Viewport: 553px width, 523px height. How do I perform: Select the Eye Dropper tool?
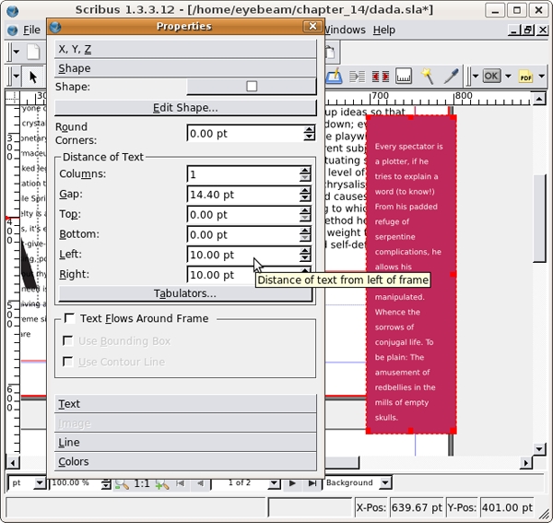(451, 77)
